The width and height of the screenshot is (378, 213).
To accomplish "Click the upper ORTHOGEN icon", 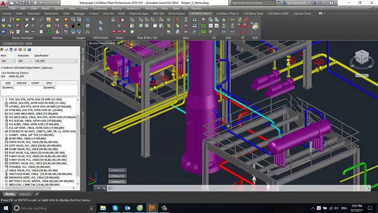I will 101,22.
